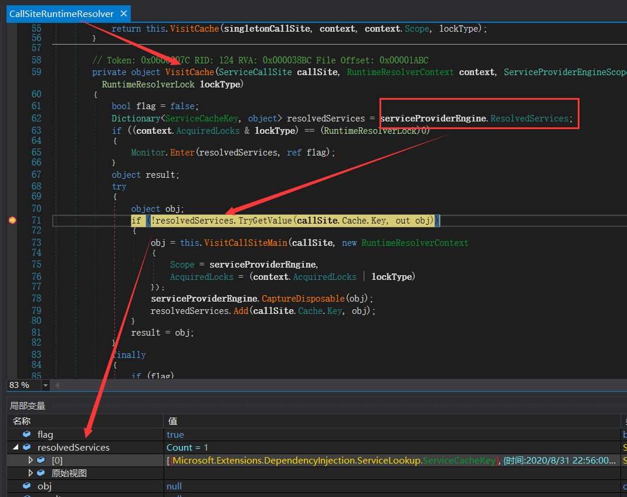The image size is (627, 497).
Task: Switch to the CallSiteRuntimeResolver tab
Action: pos(61,13)
